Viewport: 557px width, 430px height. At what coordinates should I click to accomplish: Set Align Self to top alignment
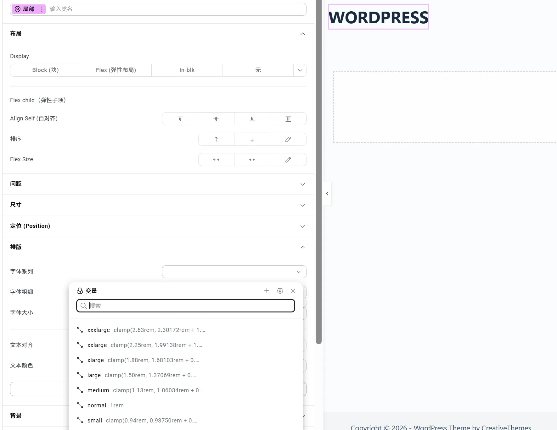[x=180, y=119]
